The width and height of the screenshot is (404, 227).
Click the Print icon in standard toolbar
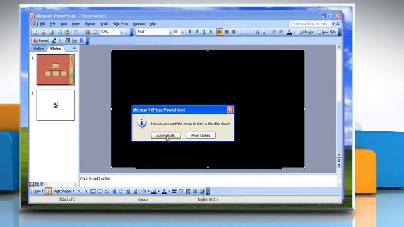point(51,32)
